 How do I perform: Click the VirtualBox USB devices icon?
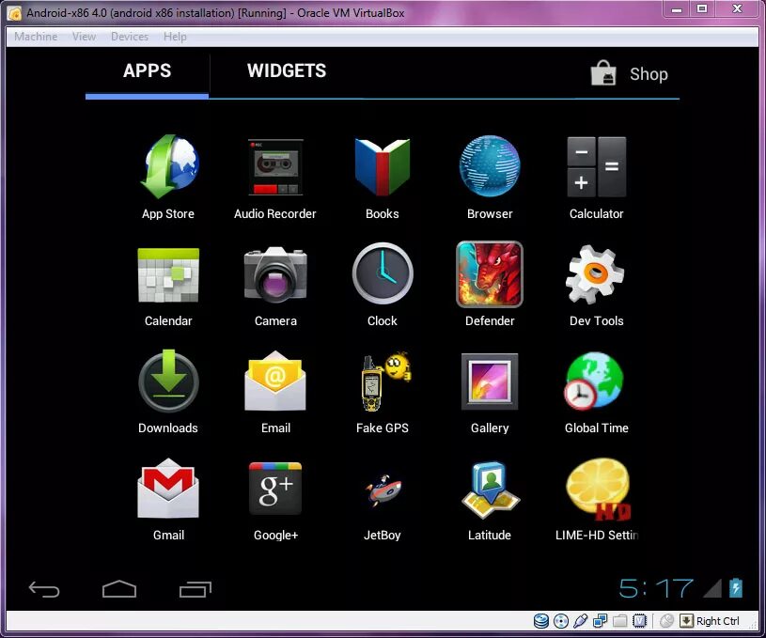580,621
